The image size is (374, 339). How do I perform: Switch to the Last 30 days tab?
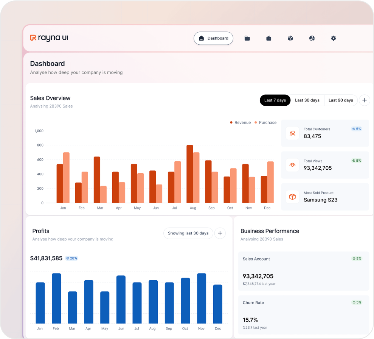click(x=307, y=100)
